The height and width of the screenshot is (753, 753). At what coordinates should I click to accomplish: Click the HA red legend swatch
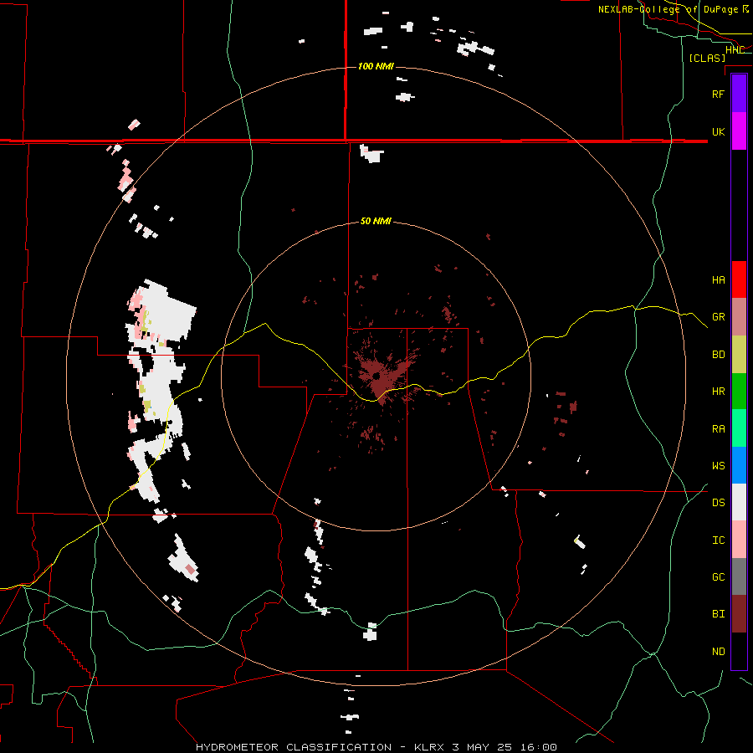pyautogui.click(x=739, y=279)
